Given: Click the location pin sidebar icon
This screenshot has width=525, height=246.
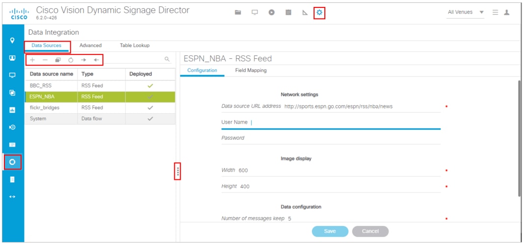Looking at the screenshot, I should (x=13, y=41).
